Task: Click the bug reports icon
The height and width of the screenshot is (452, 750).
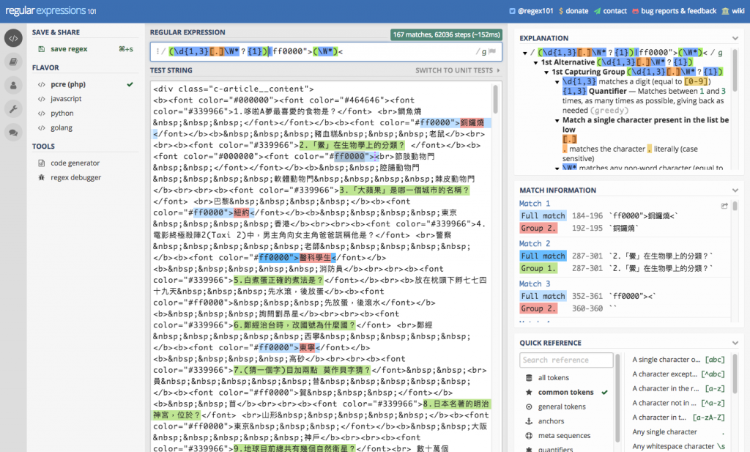Action: point(635,11)
